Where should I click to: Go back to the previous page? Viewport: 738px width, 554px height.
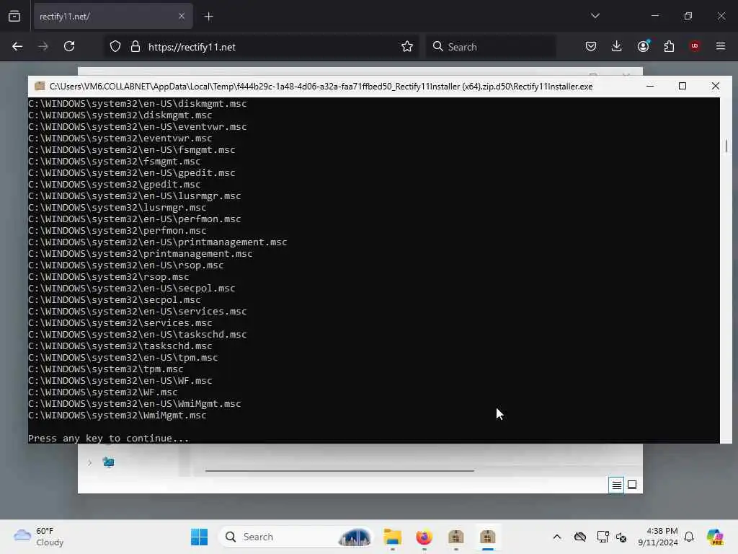click(17, 47)
